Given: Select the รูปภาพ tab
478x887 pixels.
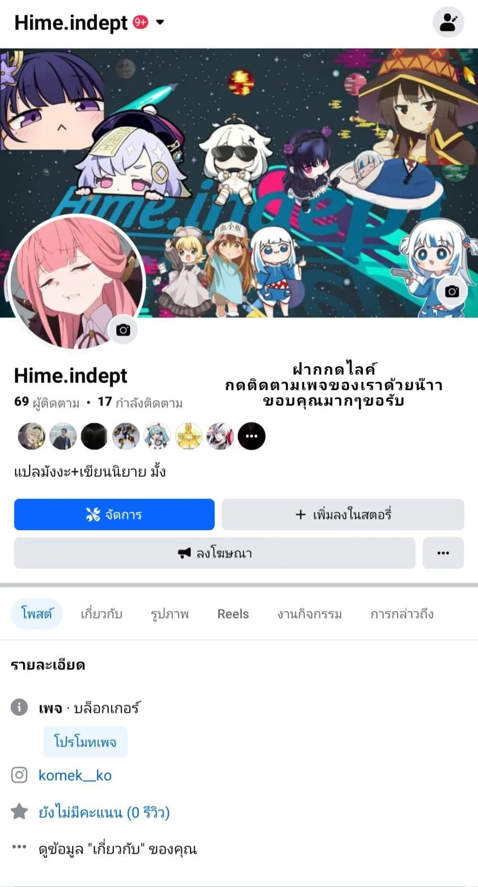Looking at the screenshot, I should coord(170,614).
